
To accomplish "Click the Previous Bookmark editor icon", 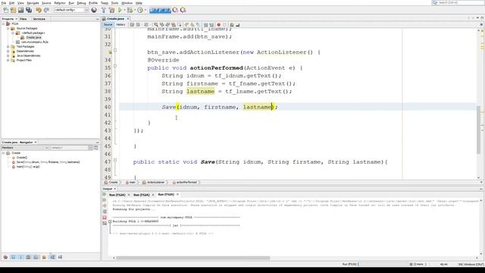I will pyautogui.click(x=186, y=25).
